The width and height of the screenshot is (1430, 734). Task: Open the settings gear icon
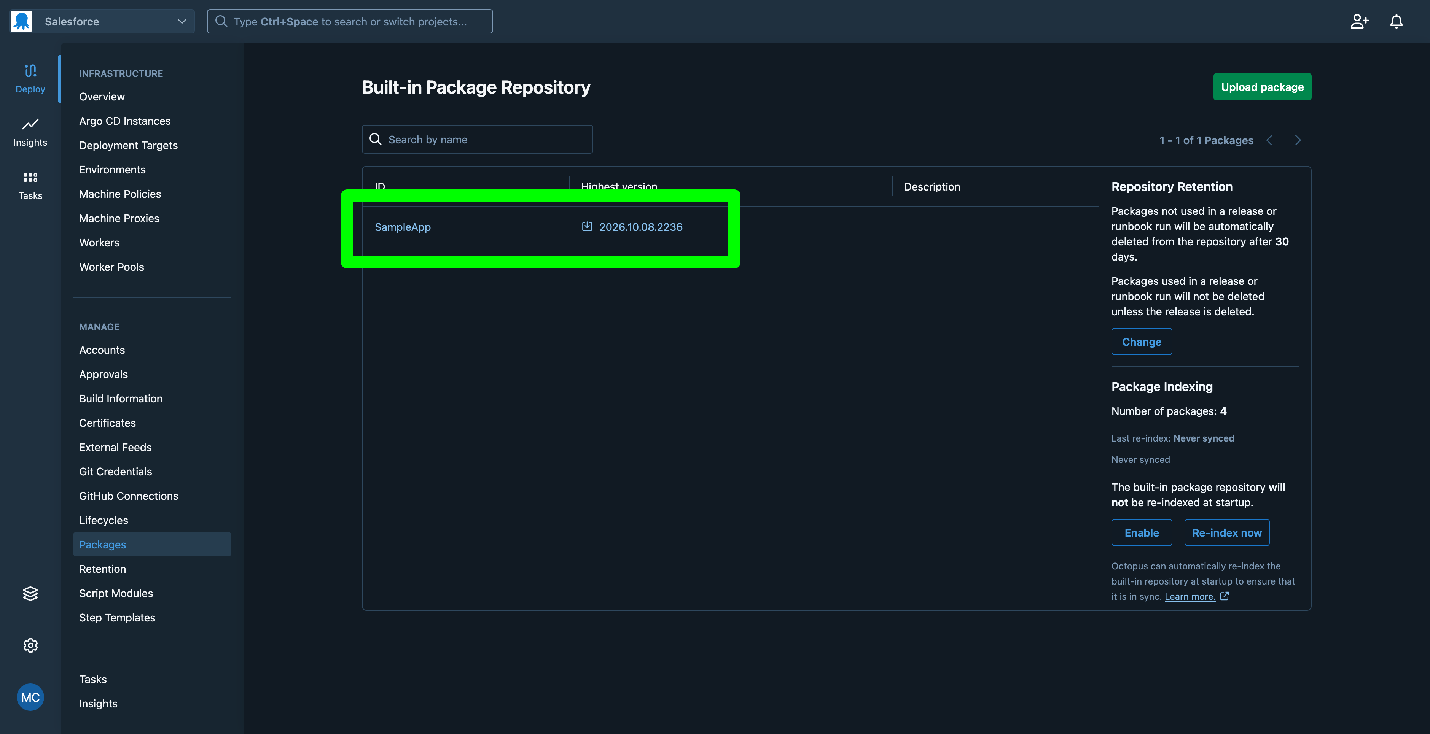(x=30, y=645)
